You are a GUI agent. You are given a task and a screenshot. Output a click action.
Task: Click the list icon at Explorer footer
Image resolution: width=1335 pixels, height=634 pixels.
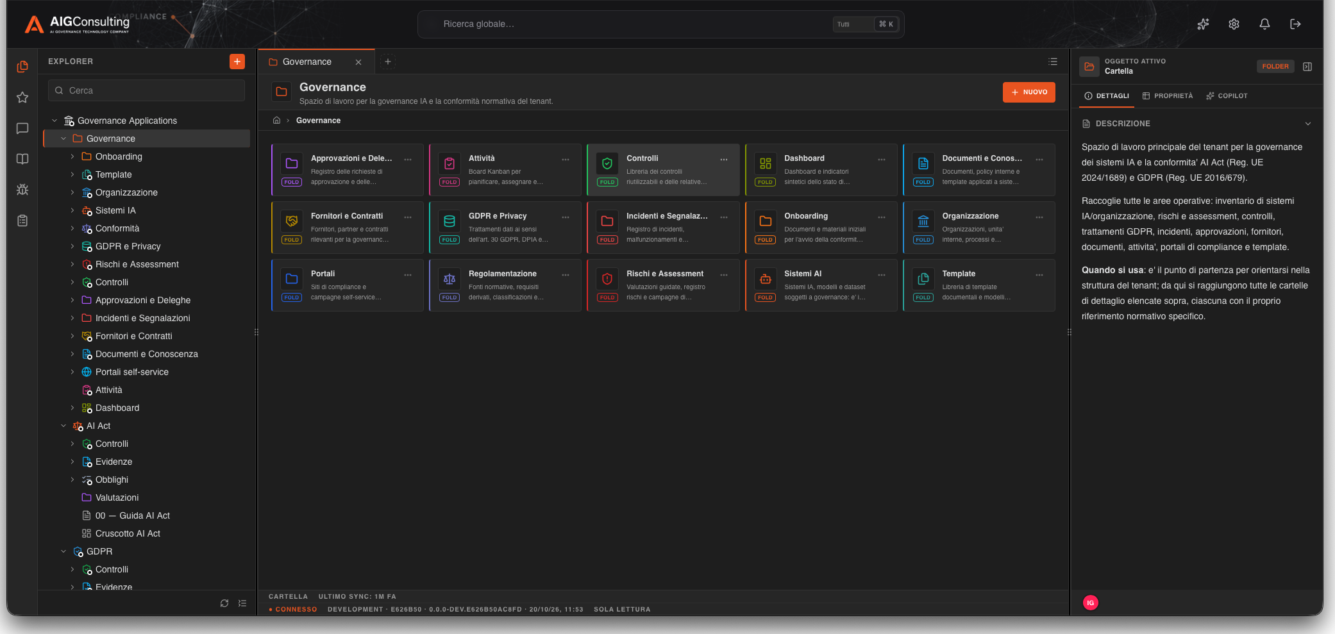(x=242, y=603)
